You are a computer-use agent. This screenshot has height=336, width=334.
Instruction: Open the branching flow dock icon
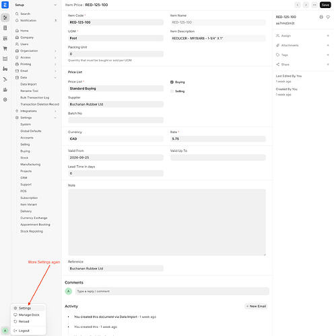click(5, 79)
